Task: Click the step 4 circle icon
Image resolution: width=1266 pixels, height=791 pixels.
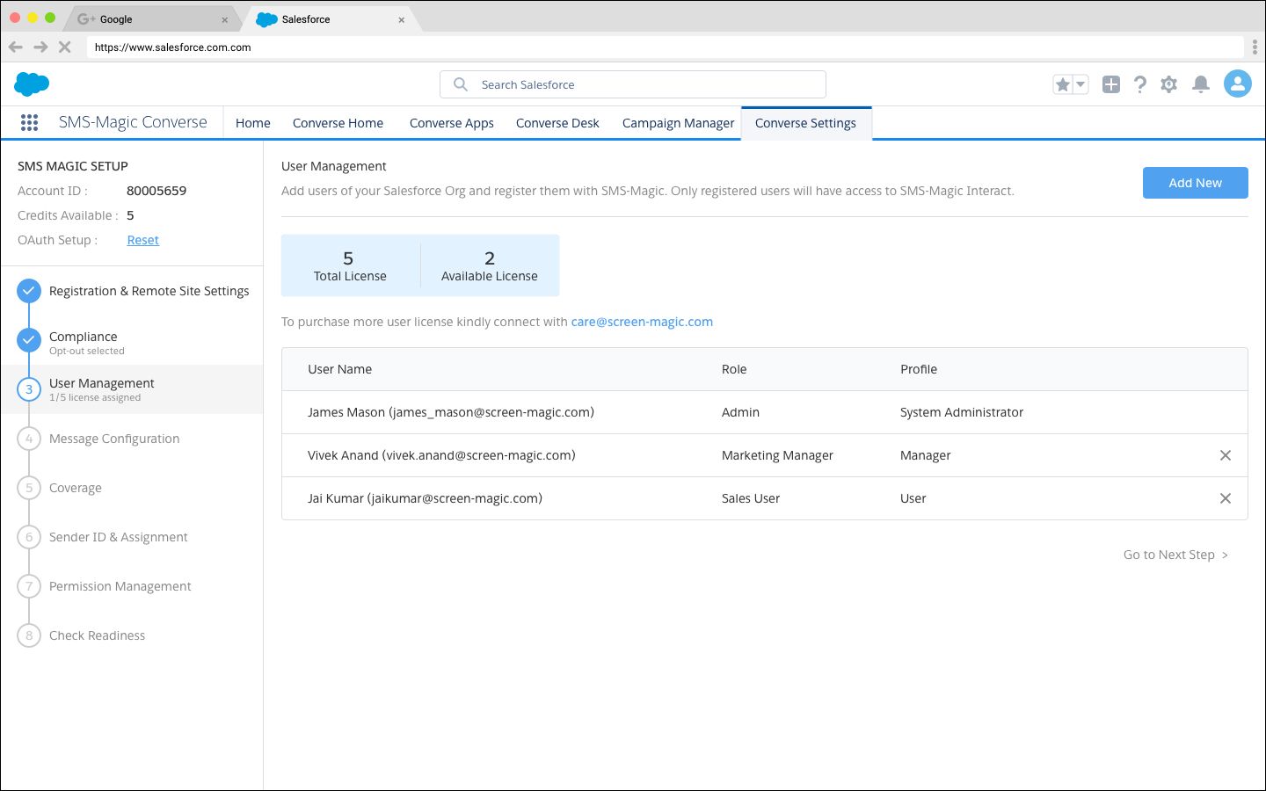Action: click(x=29, y=439)
